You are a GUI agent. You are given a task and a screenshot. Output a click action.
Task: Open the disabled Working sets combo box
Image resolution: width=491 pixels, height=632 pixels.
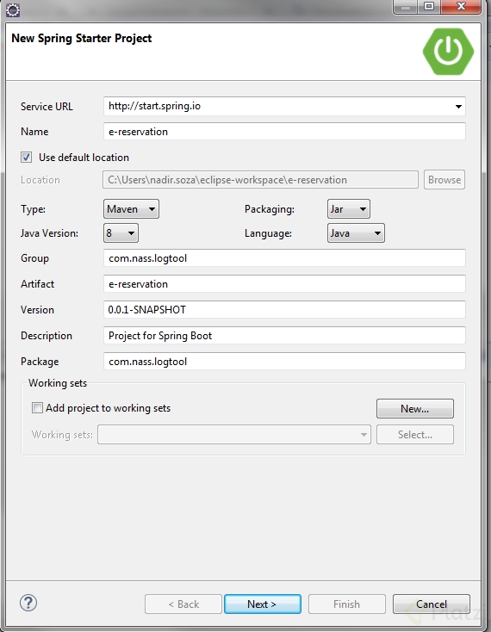(x=233, y=435)
